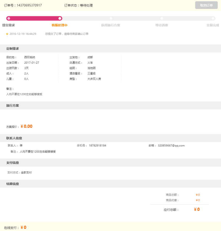Open the 获得旅行方案 step label
The height and width of the screenshot is (231, 221).
[111, 25]
